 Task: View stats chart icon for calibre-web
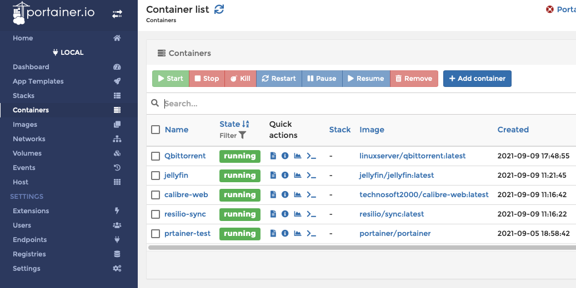(298, 194)
